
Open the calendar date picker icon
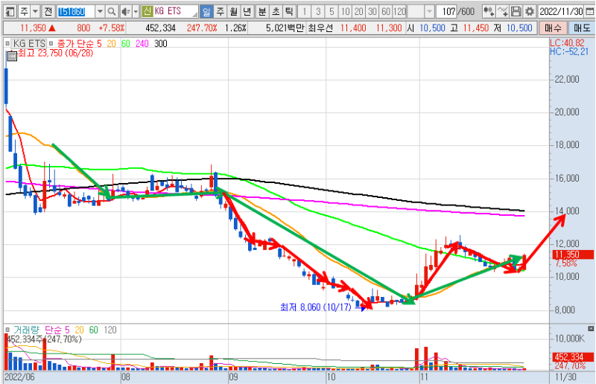pos(589,12)
